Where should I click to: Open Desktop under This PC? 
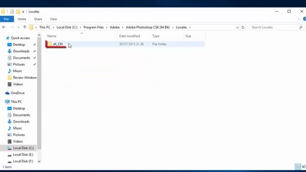(x=19, y=108)
